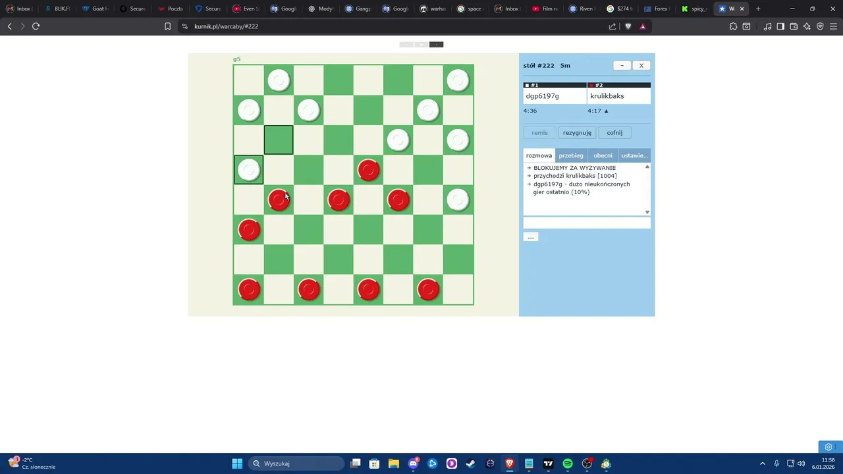The height and width of the screenshot is (474, 843).
Task: Open the browser extensions puzzle icon
Action: [x=733, y=26]
